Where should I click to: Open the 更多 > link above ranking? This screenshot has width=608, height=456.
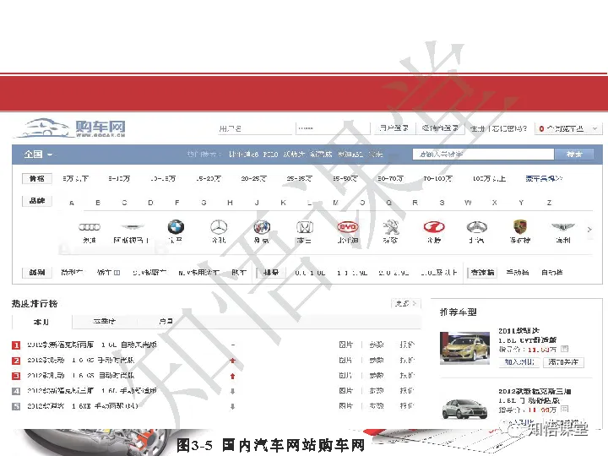pyautogui.click(x=405, y=303)
